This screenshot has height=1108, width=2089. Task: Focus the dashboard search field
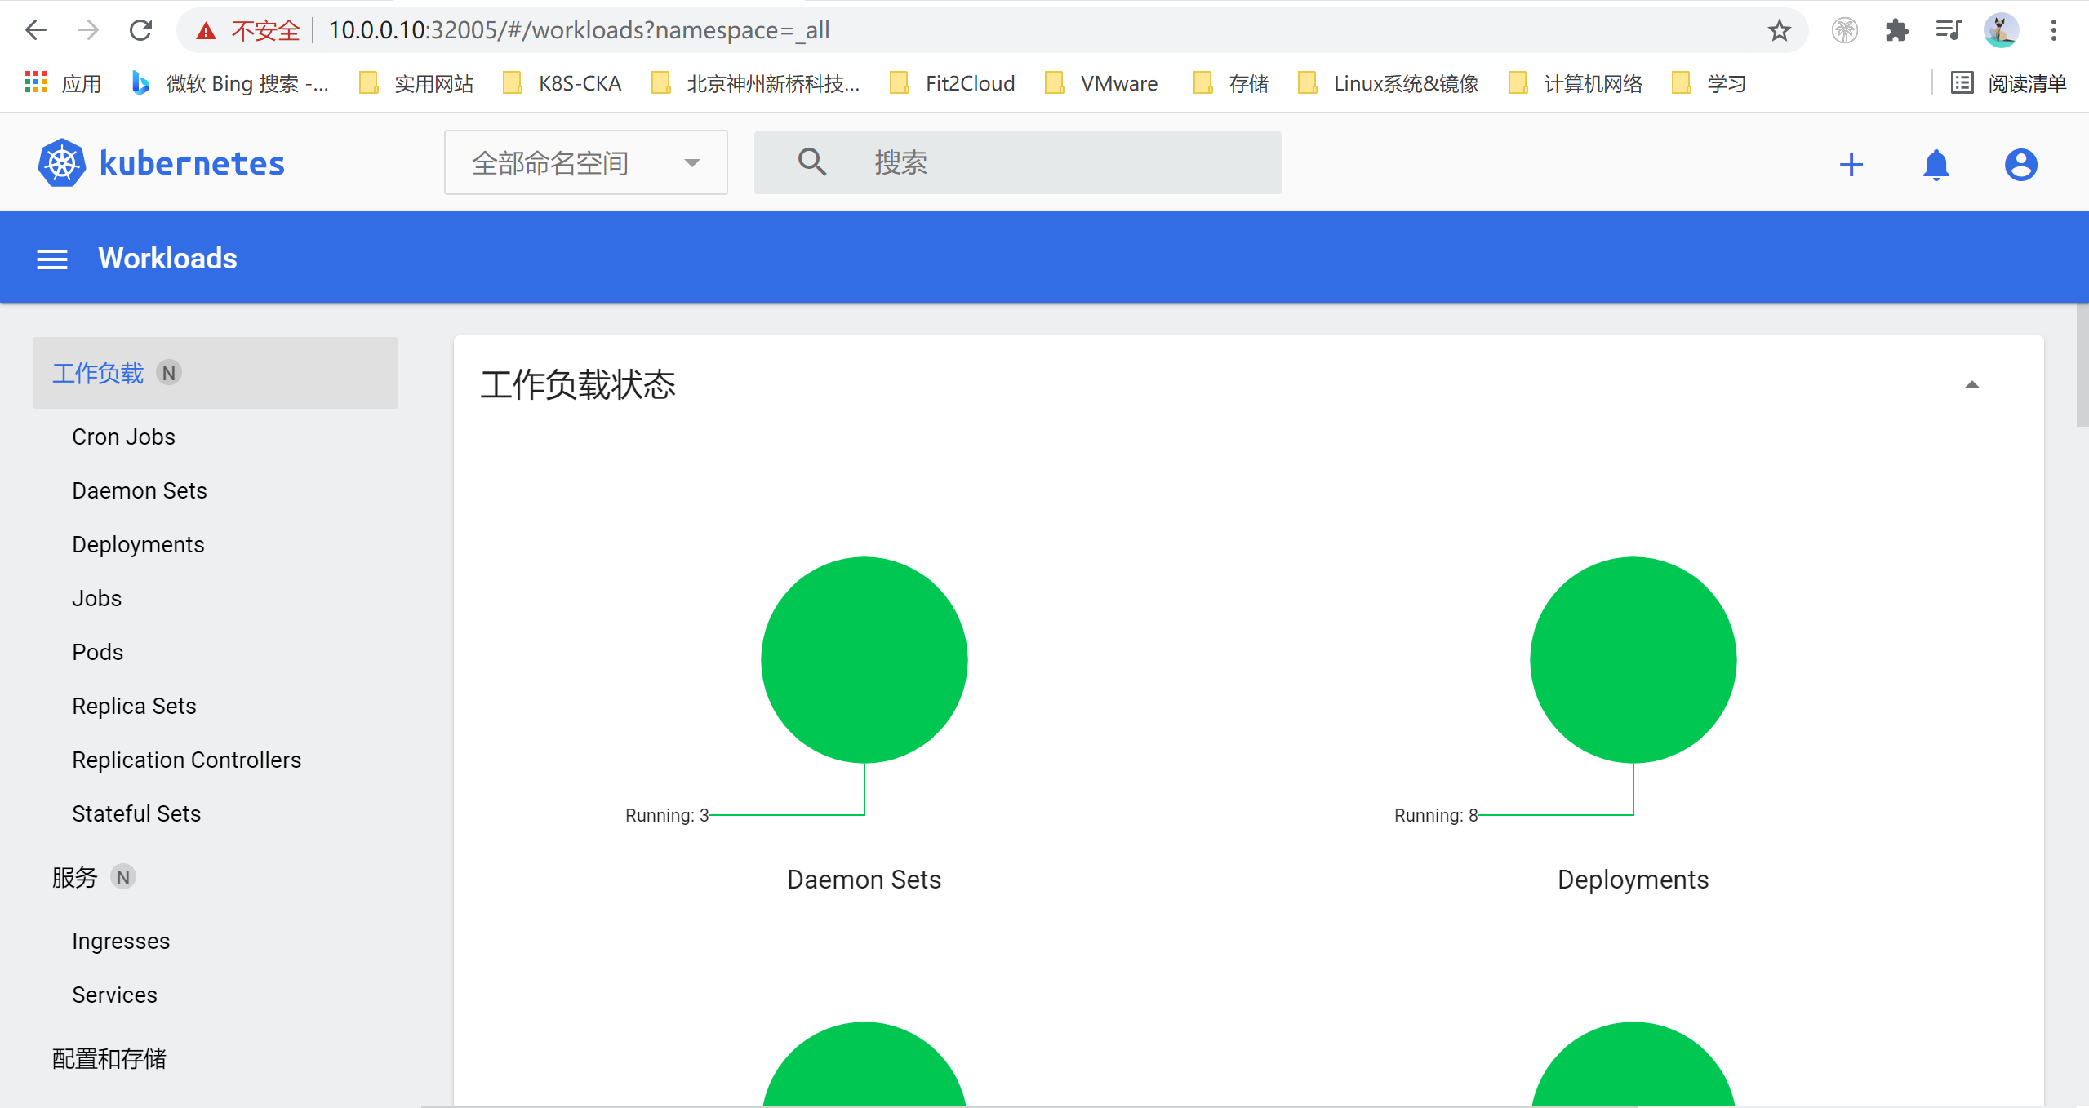pyautogui.click(x=1017, y=162)
